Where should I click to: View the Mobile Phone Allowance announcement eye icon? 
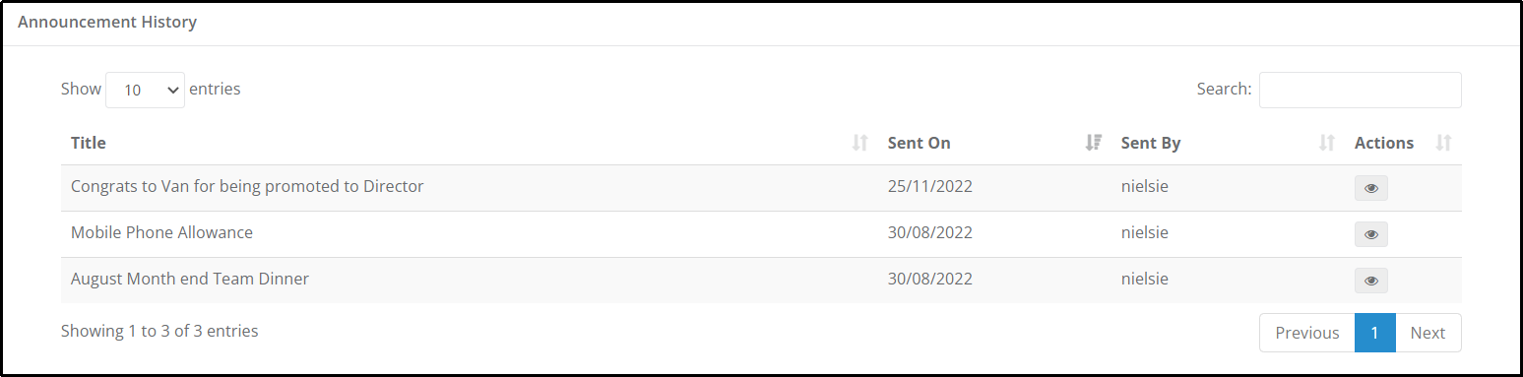1370,234
